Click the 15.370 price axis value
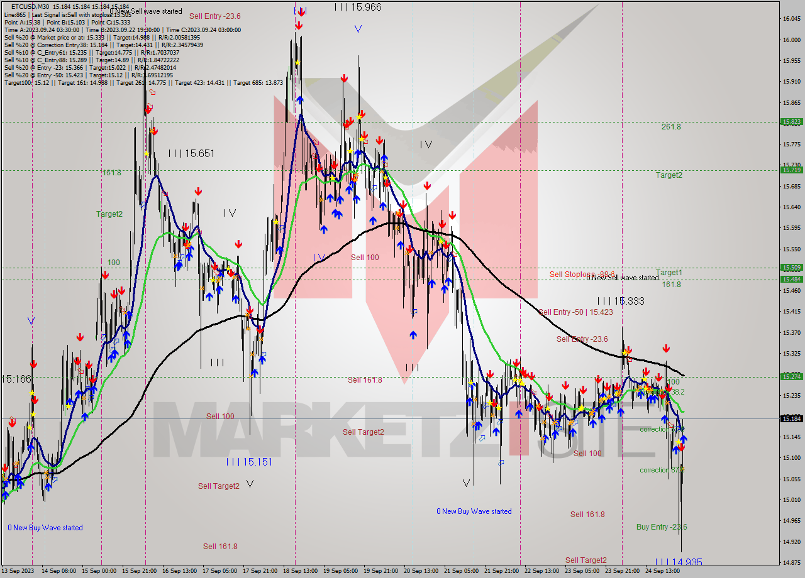This screenshot has height=578, width=805. pyautogui.click(x=791, y=332)
